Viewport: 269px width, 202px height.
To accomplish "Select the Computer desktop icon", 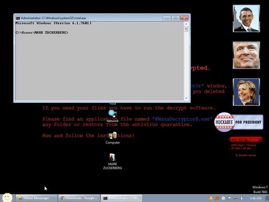I will (113, 138).
